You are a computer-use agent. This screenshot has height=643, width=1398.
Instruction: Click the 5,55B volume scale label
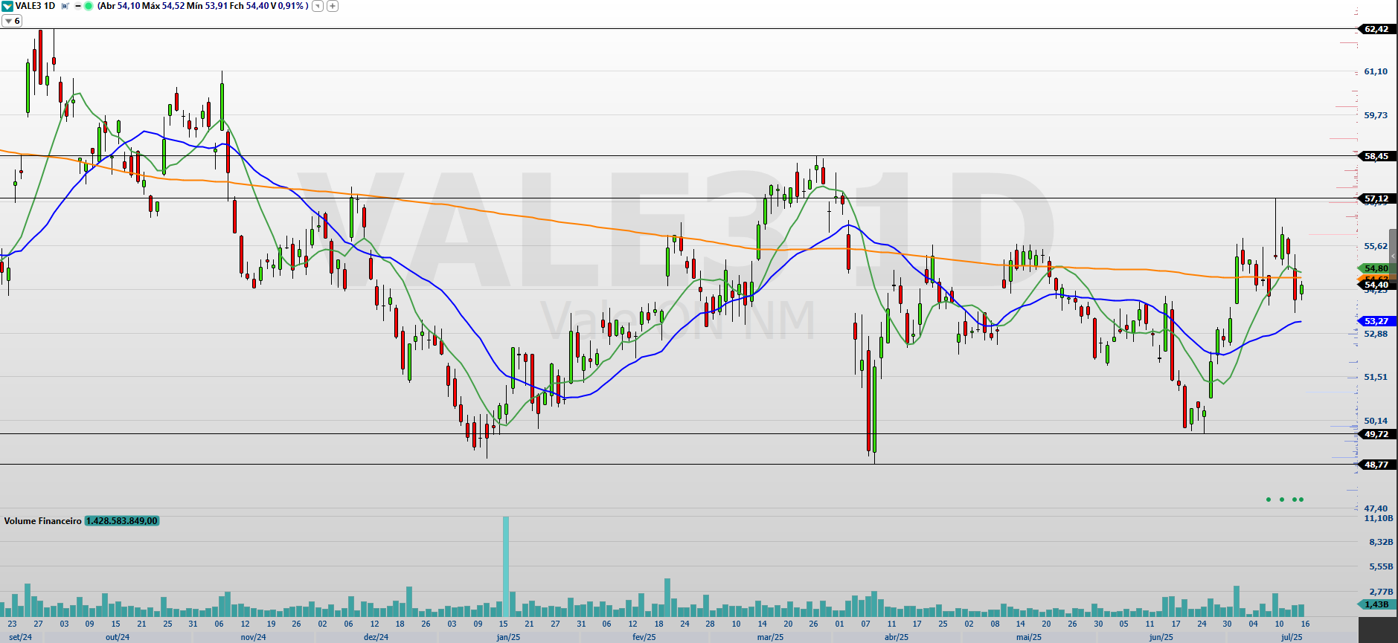(1381, 566)
